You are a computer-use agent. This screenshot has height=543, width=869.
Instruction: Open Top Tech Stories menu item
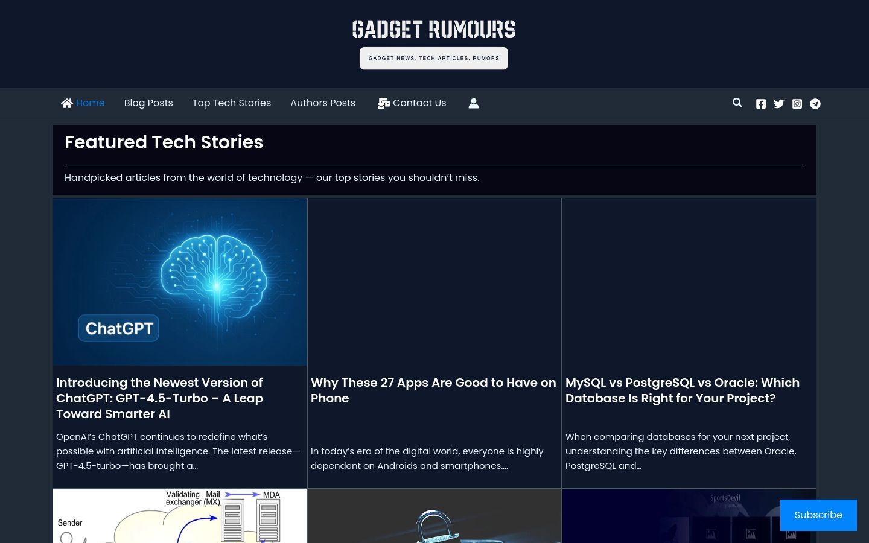click(232, 103)
